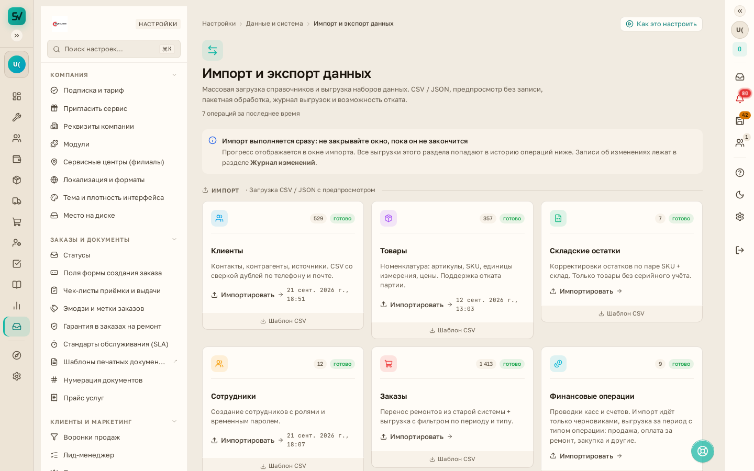Open the bar chart analytics icon
The width and height of the screenshot is (754, 471).
(17, 306)
